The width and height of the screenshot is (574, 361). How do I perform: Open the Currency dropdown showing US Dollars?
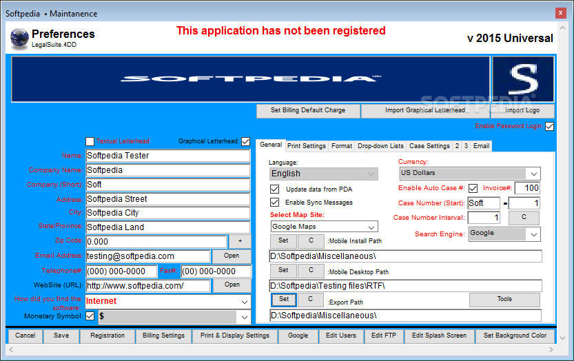[470, 173]
